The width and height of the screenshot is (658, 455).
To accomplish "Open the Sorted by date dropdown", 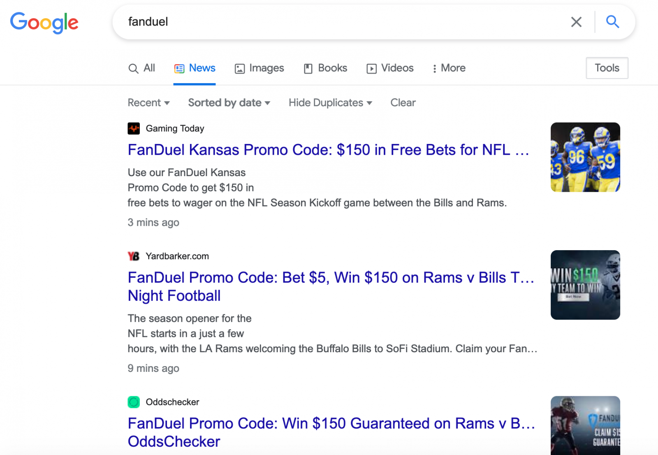I will (229, 102).
